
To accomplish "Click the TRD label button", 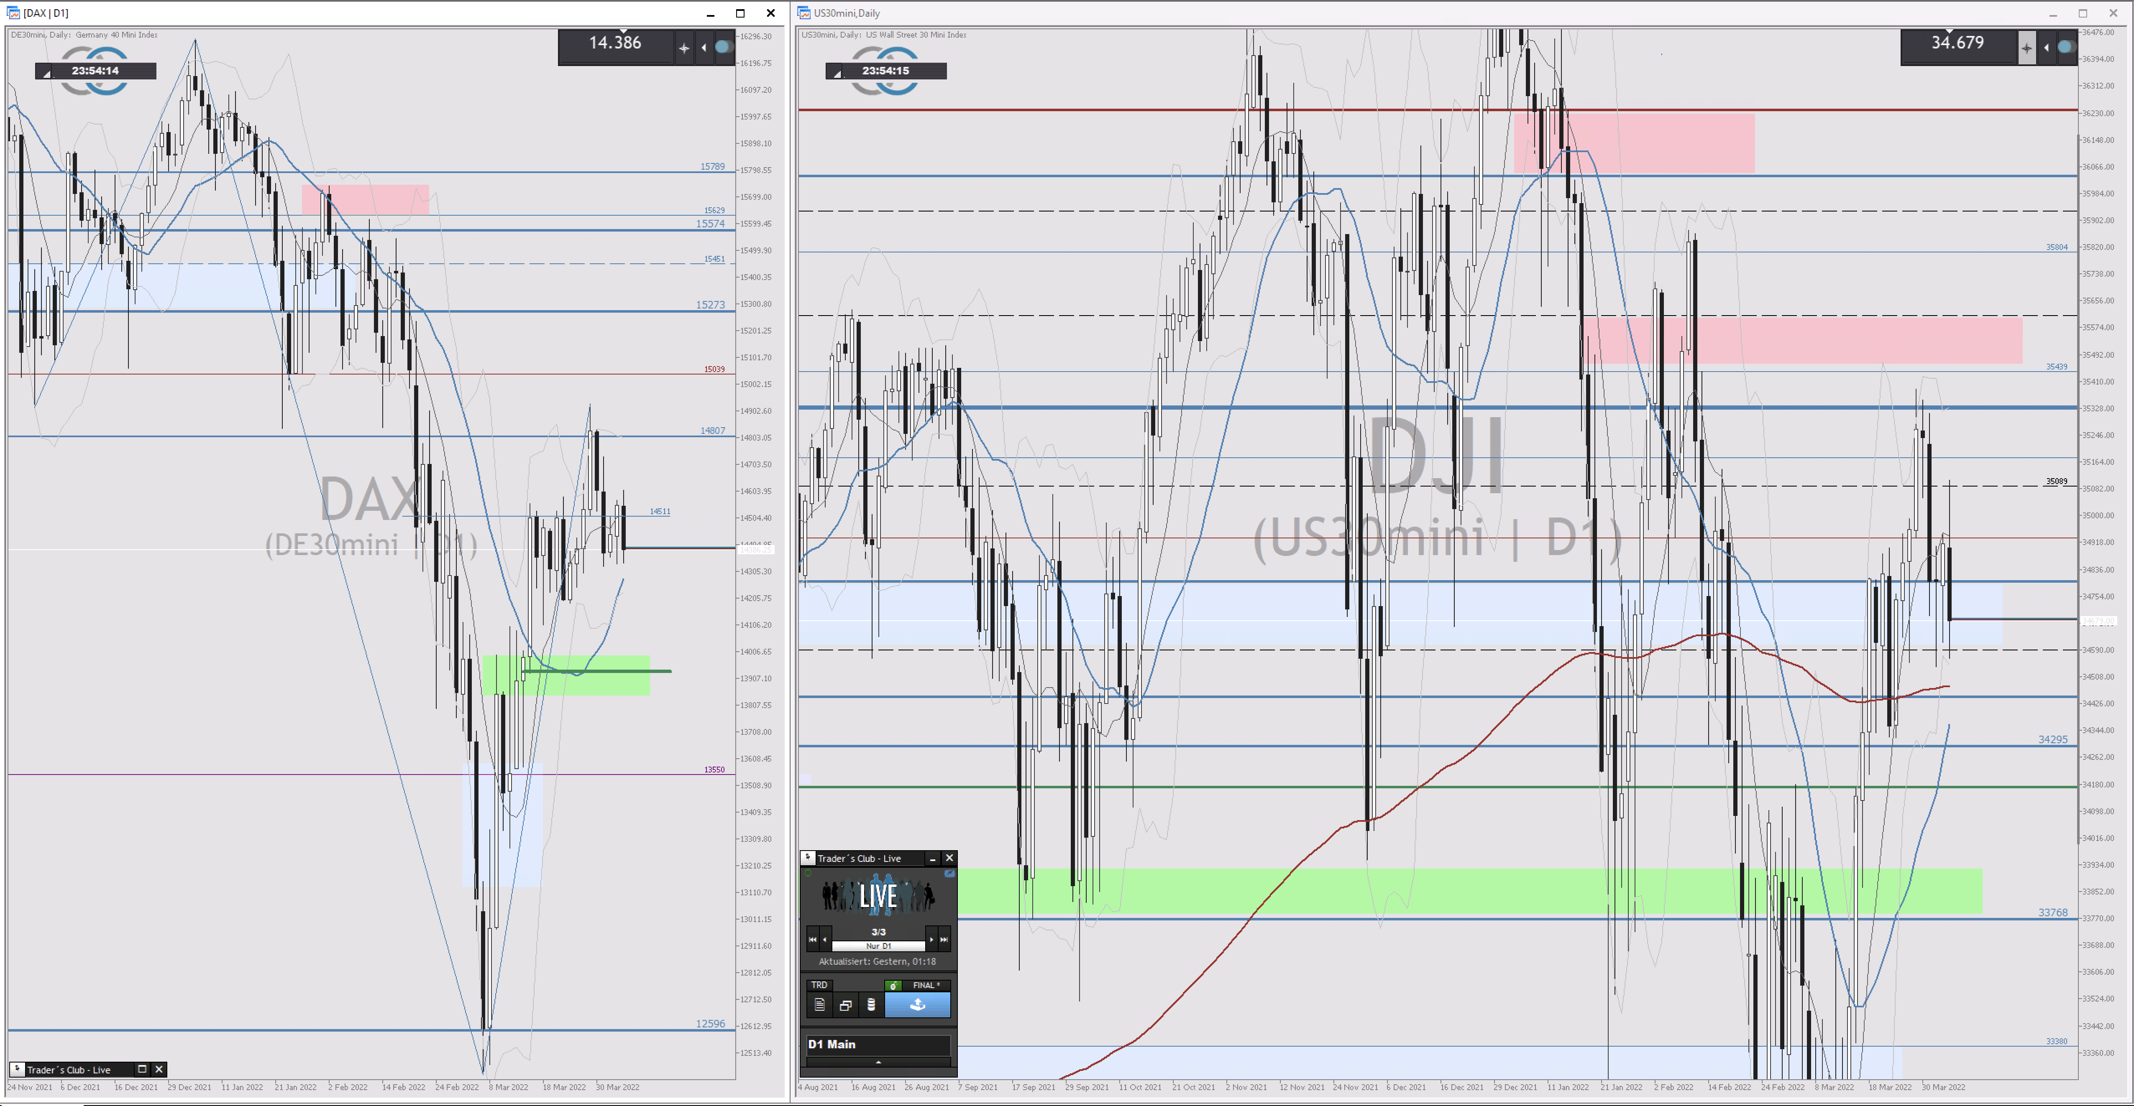I will [x=819, y=985].
